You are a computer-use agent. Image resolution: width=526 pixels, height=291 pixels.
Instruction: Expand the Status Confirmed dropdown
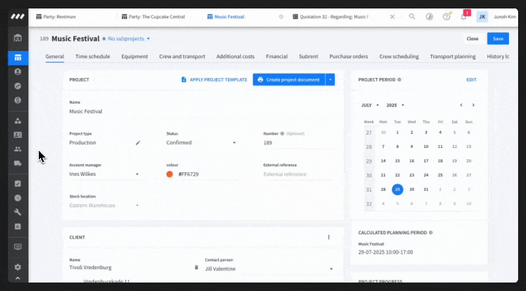tap(201, 142)
